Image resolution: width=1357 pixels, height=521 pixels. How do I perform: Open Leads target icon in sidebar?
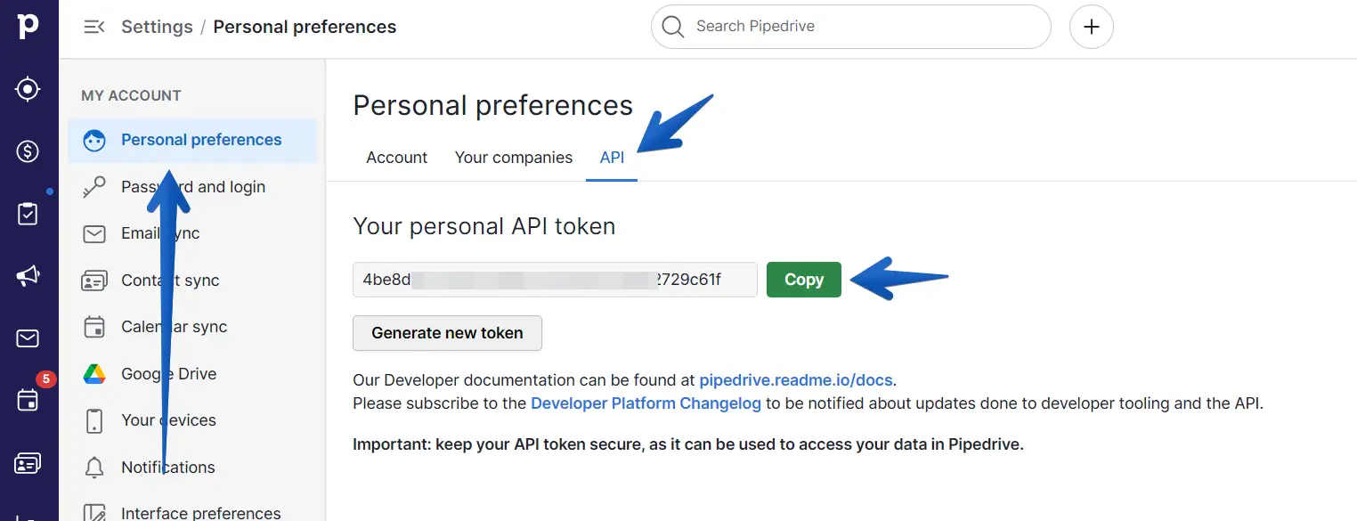tap(28, 89)
